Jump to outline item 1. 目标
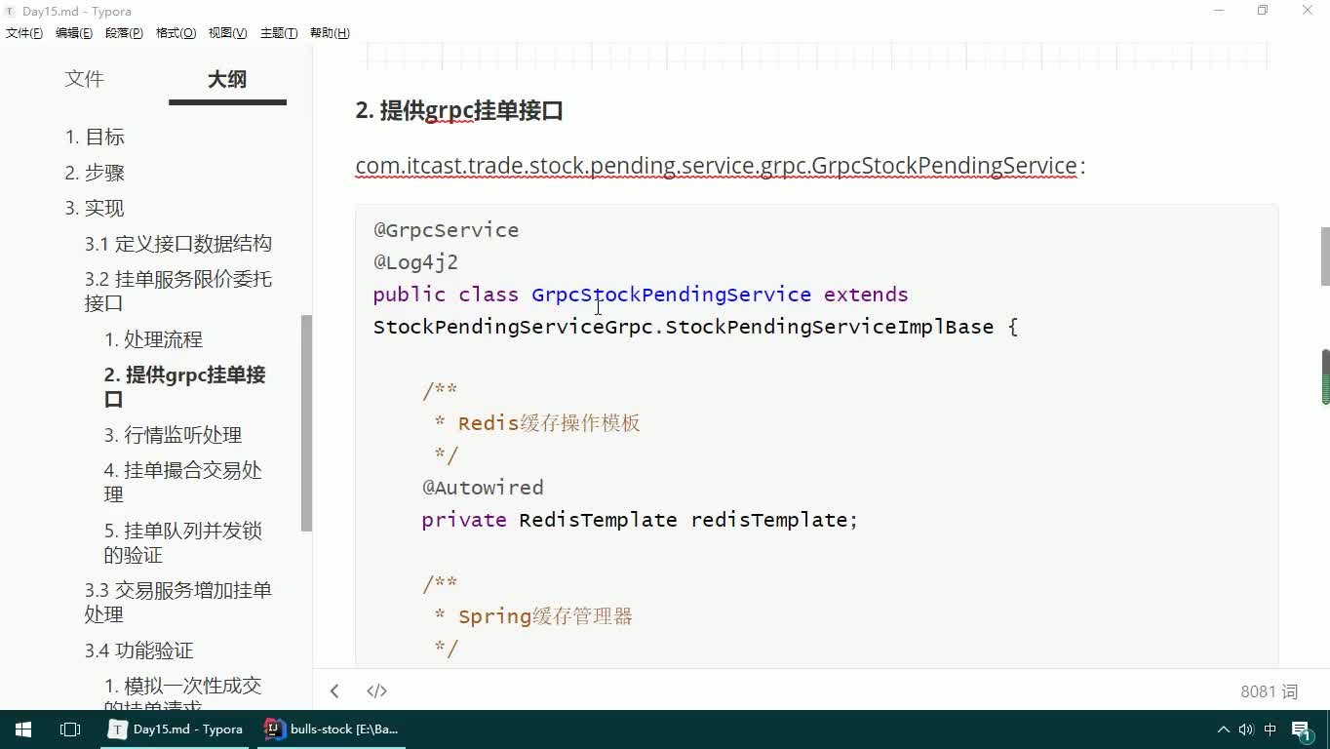This screenshot has height=749, width=1330. point(95,137)
